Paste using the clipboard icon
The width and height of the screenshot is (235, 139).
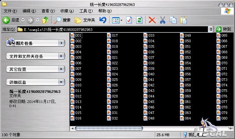[184, 20]
